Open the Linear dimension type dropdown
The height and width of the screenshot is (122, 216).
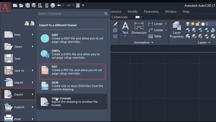pos(165,24)
